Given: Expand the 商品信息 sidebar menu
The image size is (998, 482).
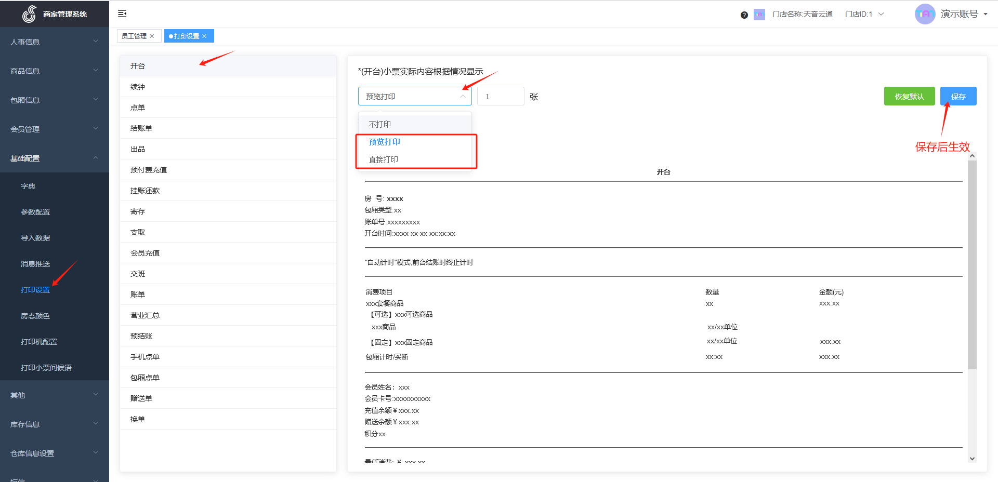Looking at the screenshot, I should coord(55,71).
